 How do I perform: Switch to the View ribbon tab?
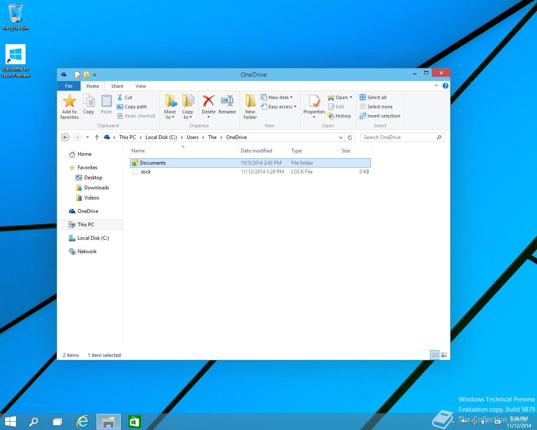click(141, 86)
